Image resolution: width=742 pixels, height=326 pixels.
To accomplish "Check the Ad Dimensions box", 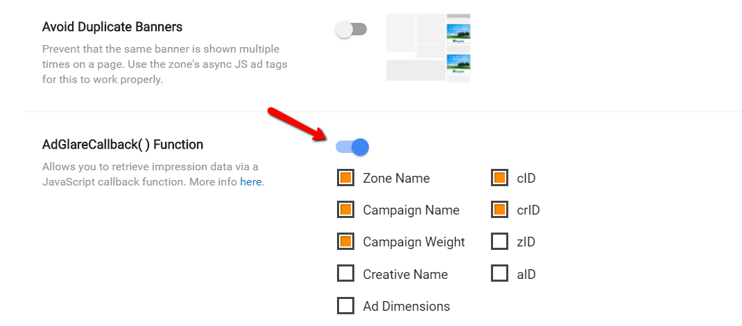I will [x=346, y=306].
